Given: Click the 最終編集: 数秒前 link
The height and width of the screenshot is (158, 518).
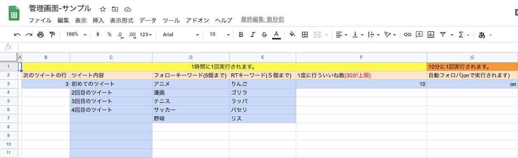Looking at the screenshot, I should (262, 19).
